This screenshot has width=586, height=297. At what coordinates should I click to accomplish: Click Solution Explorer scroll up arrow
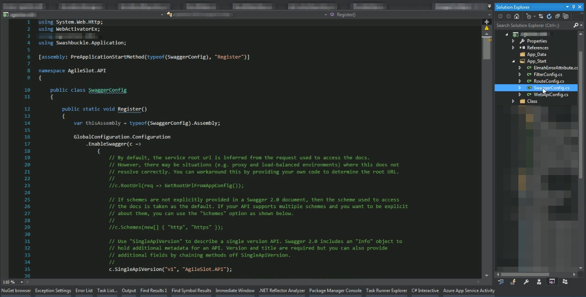tap(581, 33)
